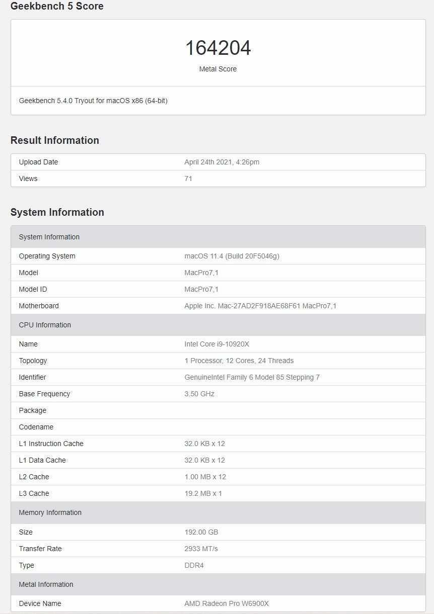
Task: Click the CPU Information table header
Action: click(45, 325)
